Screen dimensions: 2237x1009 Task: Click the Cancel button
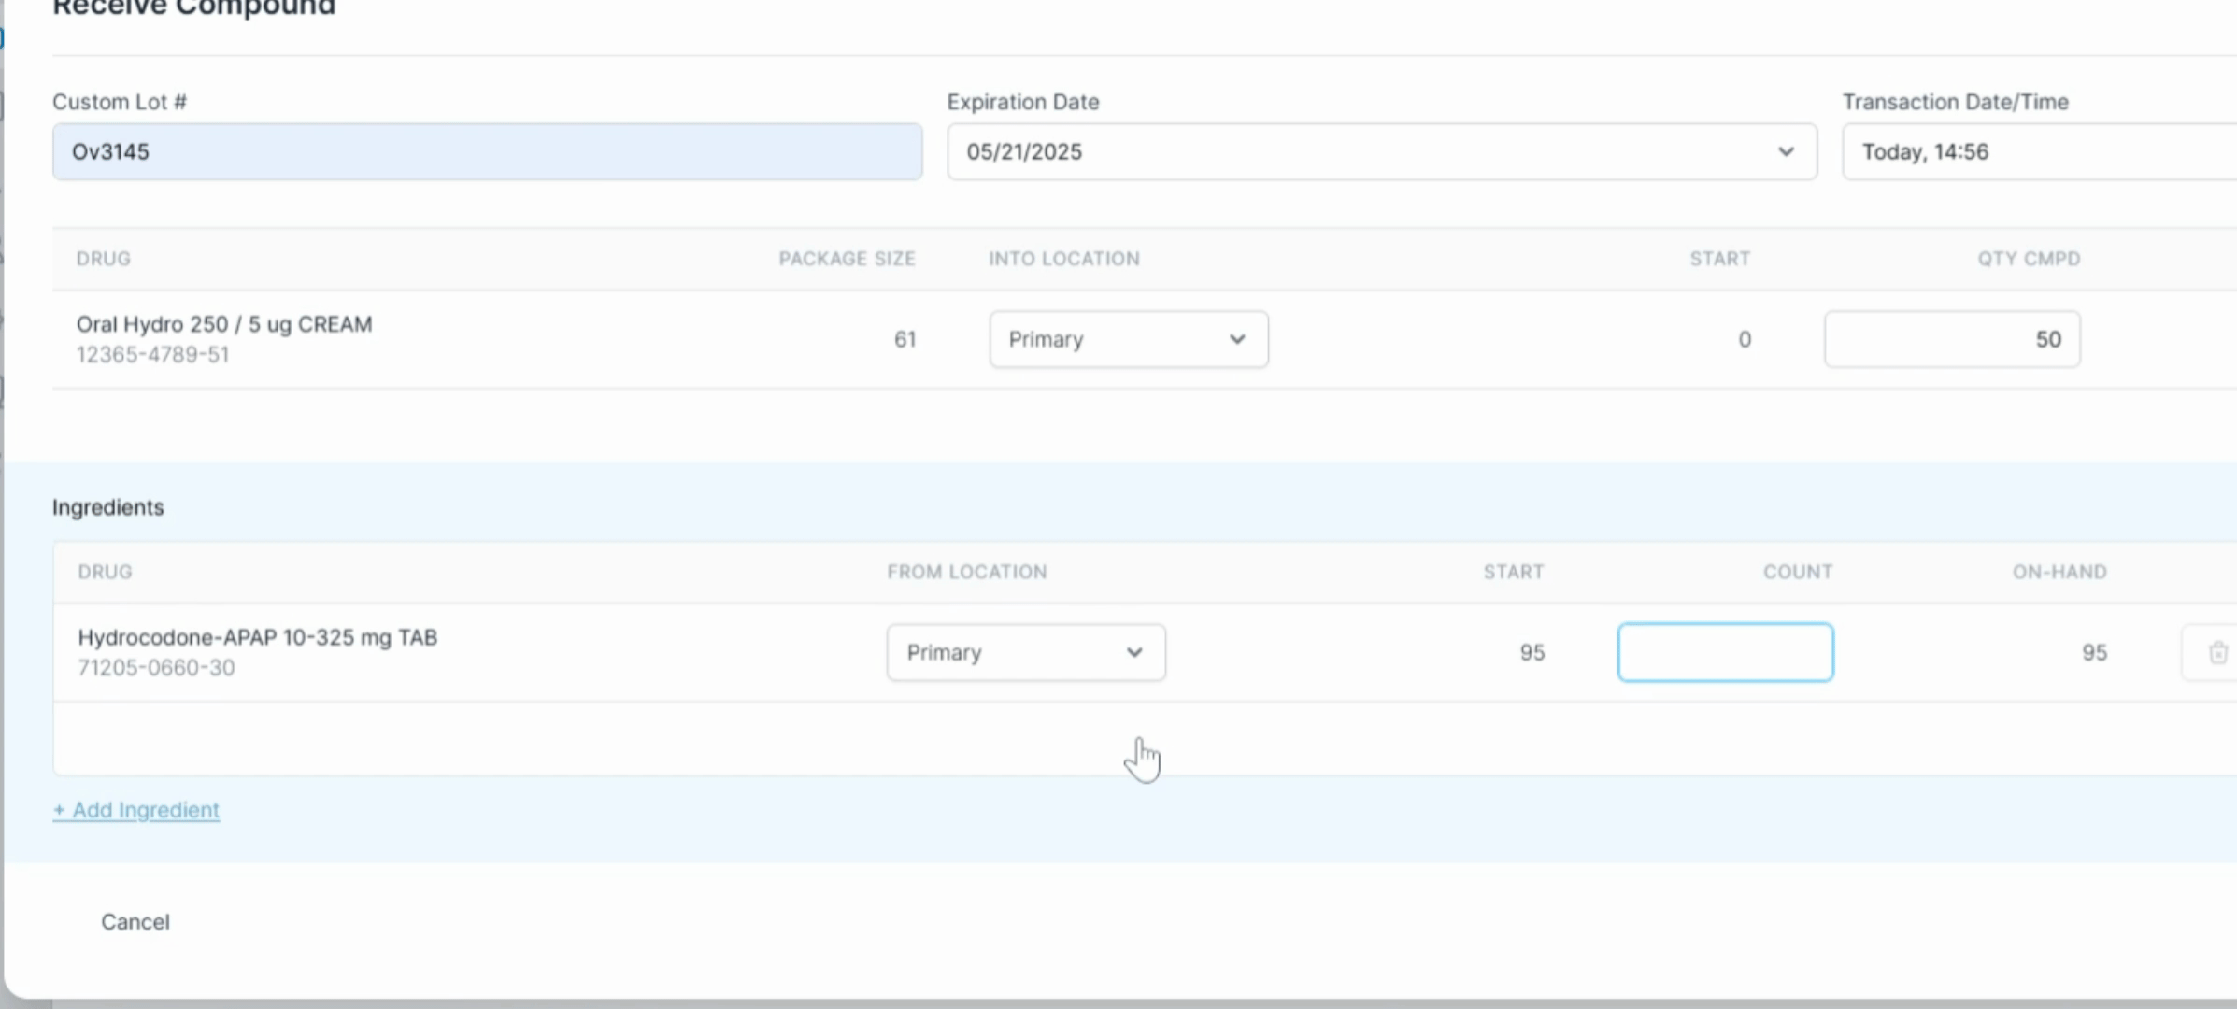pyautogui.click(x=135, y=921)
